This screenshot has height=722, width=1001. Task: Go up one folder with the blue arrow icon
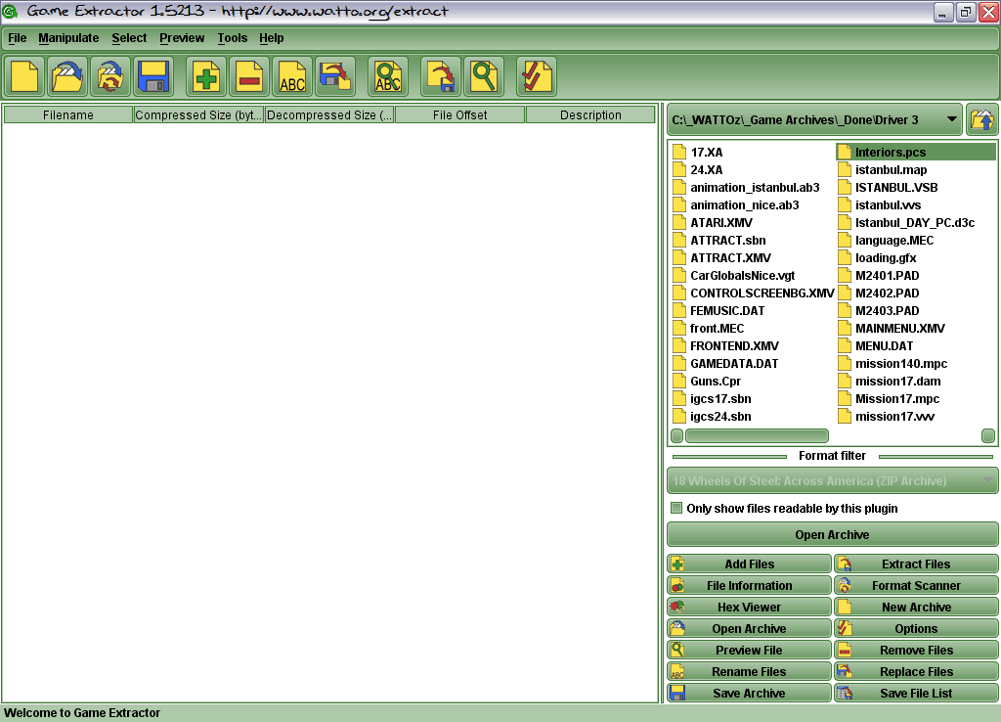pos(981,120)
